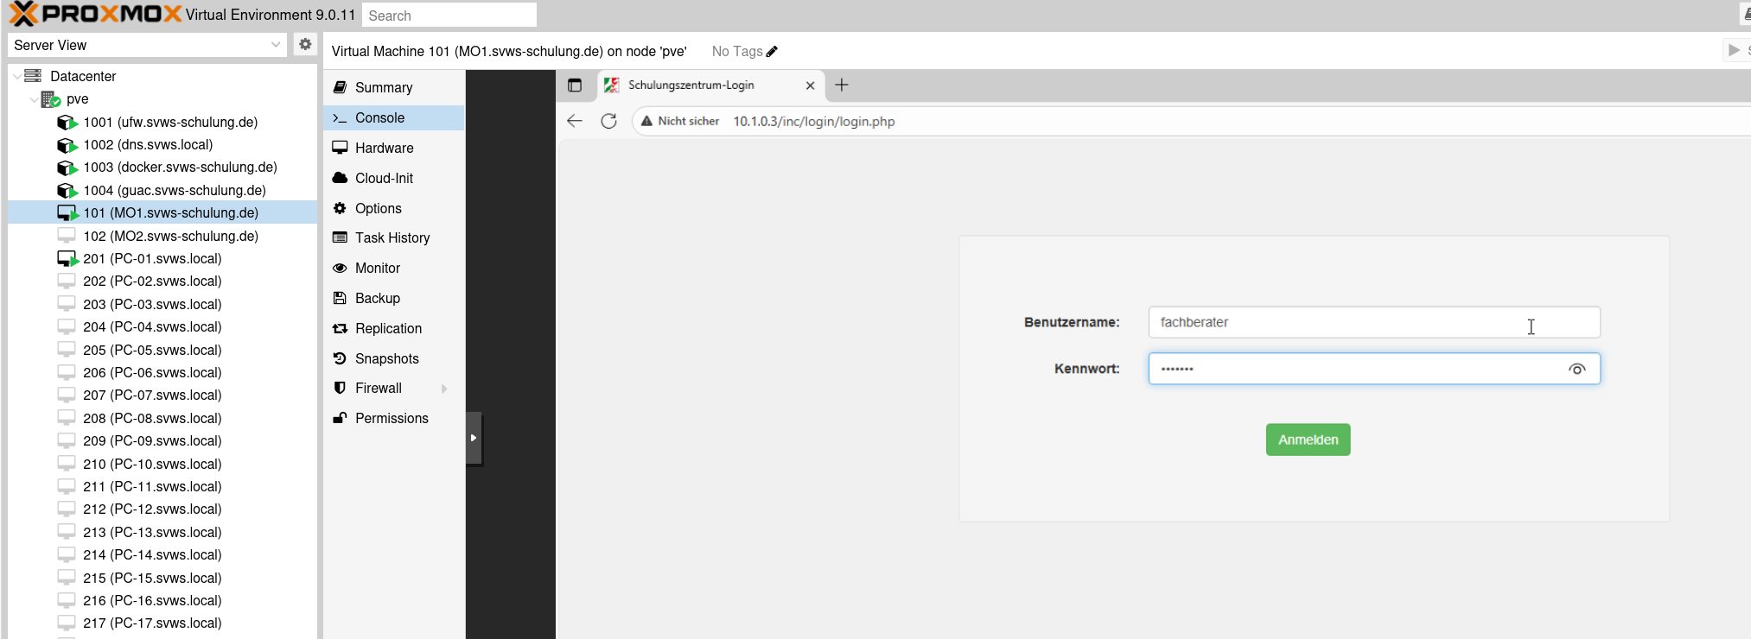The width and height of the screenshot is (1751, 639).
Task: Select the Schulungszentrum-Login browser tab
Action: tap(710, 85)
